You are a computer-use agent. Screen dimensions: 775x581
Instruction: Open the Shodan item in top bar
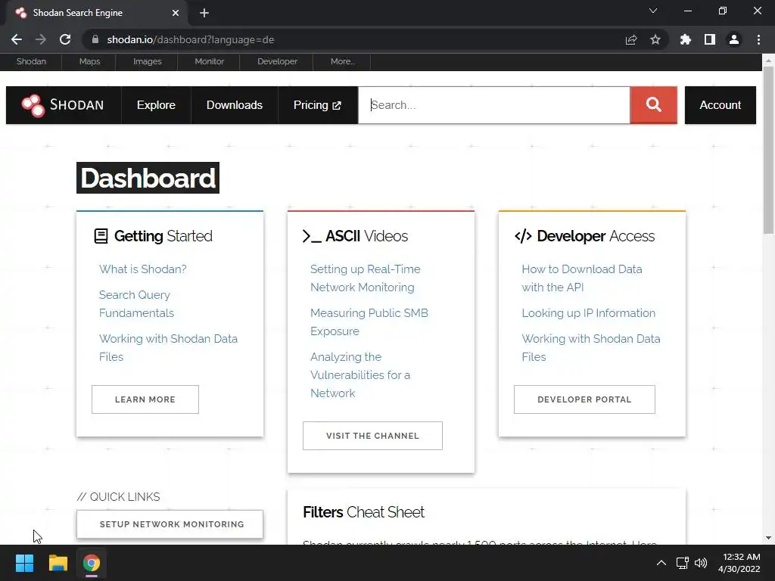[x=31, y=61]
